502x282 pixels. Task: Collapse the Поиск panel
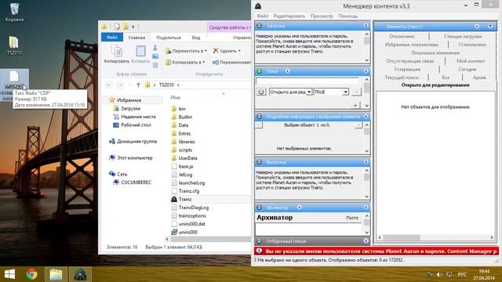tap(366, 71)
